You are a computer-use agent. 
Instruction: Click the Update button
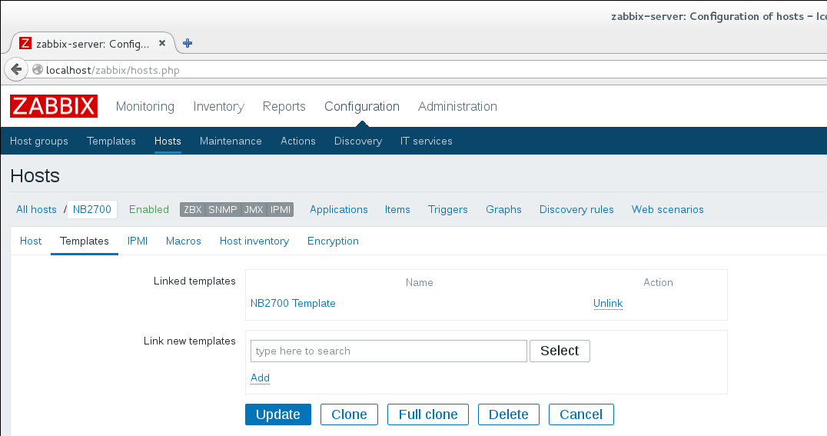pyautogui.click(x=278, y=414)
